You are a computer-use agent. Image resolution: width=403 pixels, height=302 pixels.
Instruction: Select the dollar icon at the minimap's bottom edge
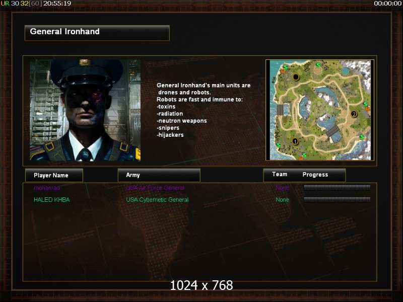(x=304, y=155)
